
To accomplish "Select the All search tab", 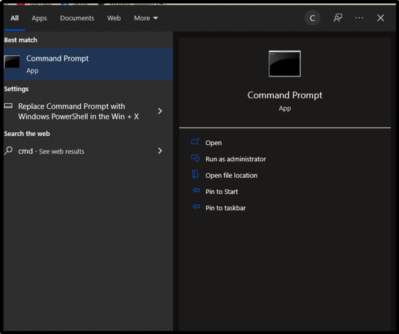I will pos(14,18).
